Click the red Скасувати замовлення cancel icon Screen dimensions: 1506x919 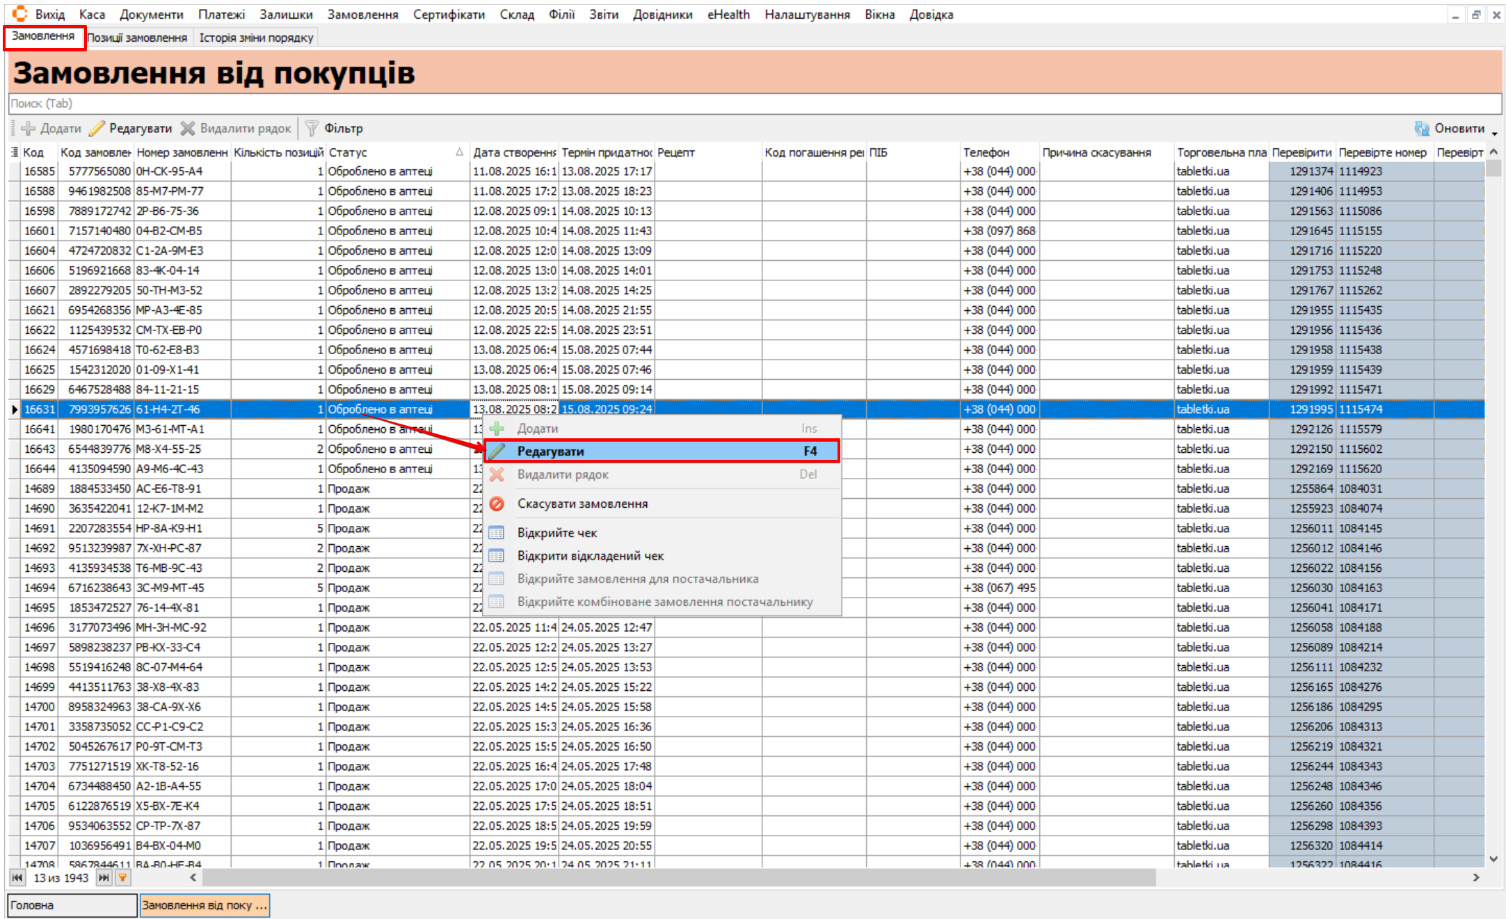pos(497,504)
